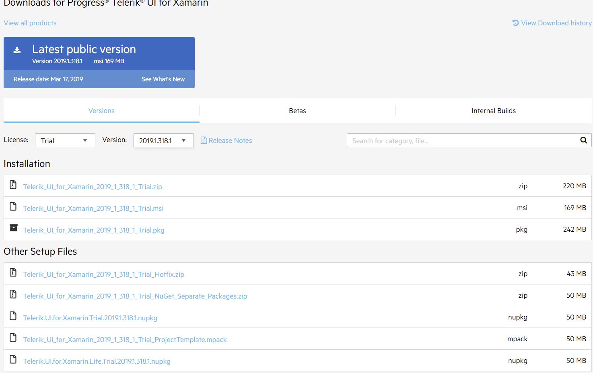Viewport: 593px width, 373px height.
Task: Click file icon for Trial_ProjectTemplate.mpack
Action: [x=13, y=338]
